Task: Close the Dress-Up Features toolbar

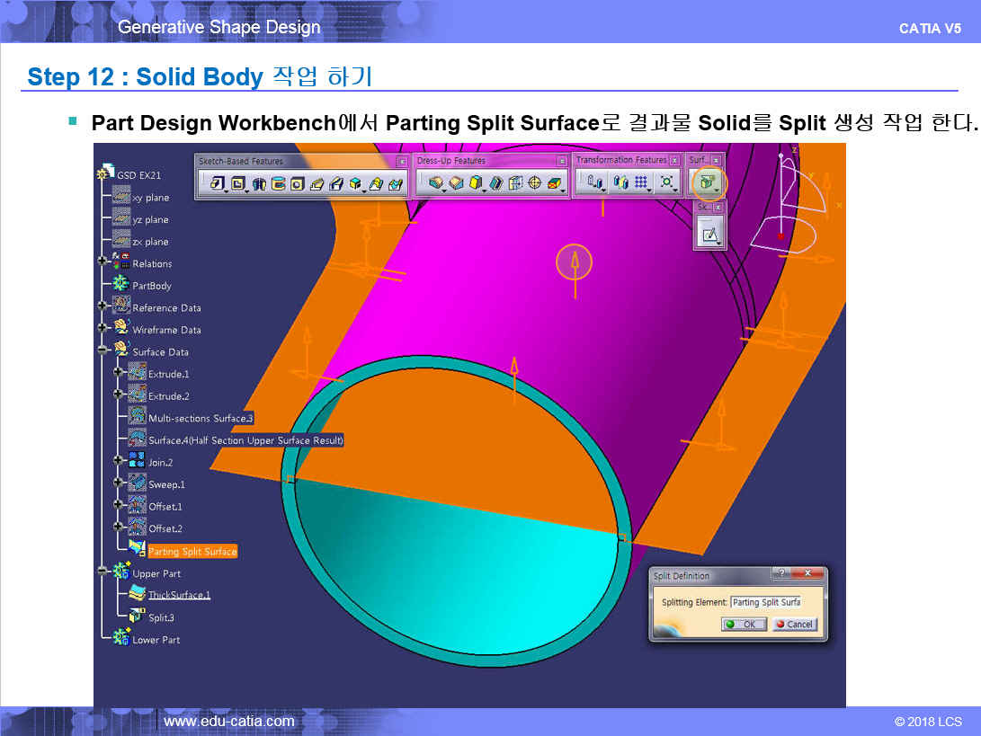Action: pyautogui.click(x=562, y=161)
